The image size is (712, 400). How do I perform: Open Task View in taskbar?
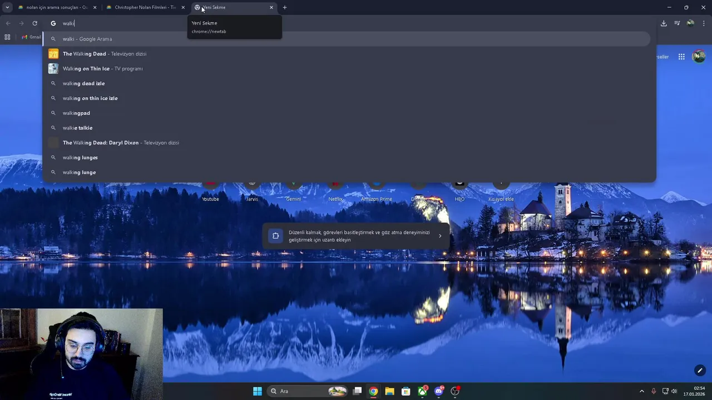[358, 391]
